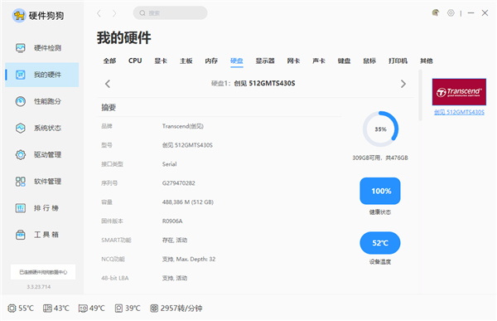Go forward with the navigation right arrow
The image size is (497, 321).
click(x=114, y=13)
